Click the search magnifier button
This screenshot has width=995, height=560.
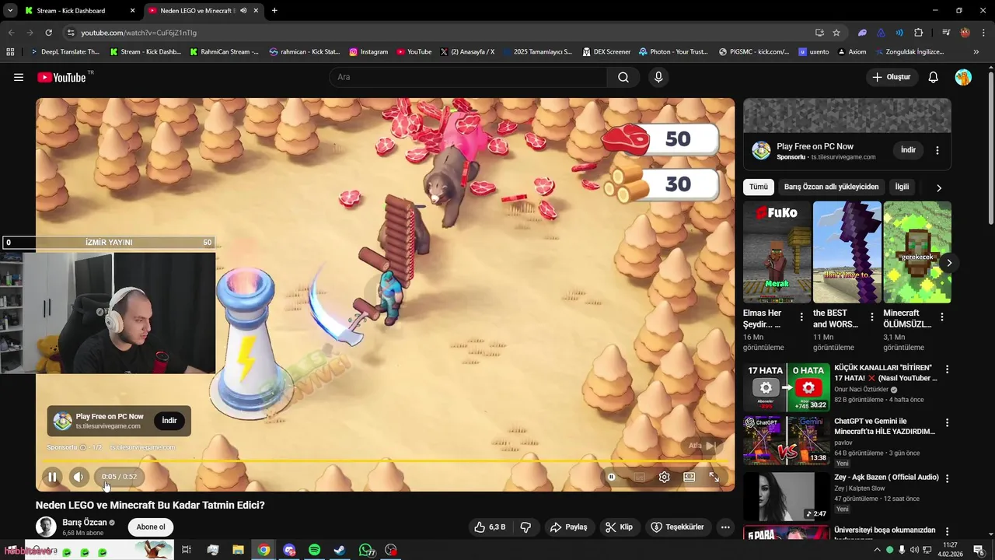623,77
